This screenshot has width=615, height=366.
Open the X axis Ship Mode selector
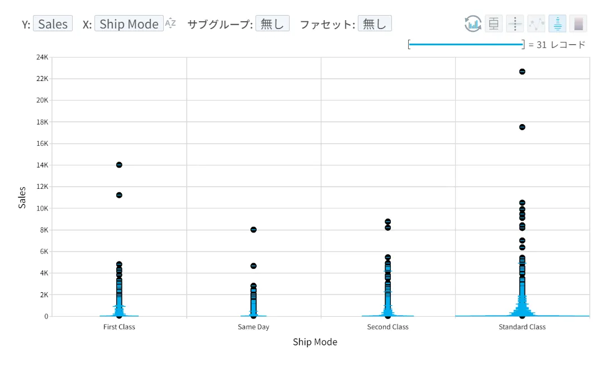(129, 23)
